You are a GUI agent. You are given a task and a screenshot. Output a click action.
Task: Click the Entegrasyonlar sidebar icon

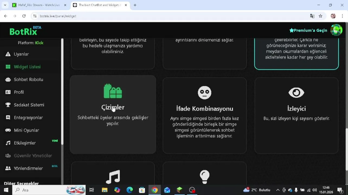pos(8,118)
